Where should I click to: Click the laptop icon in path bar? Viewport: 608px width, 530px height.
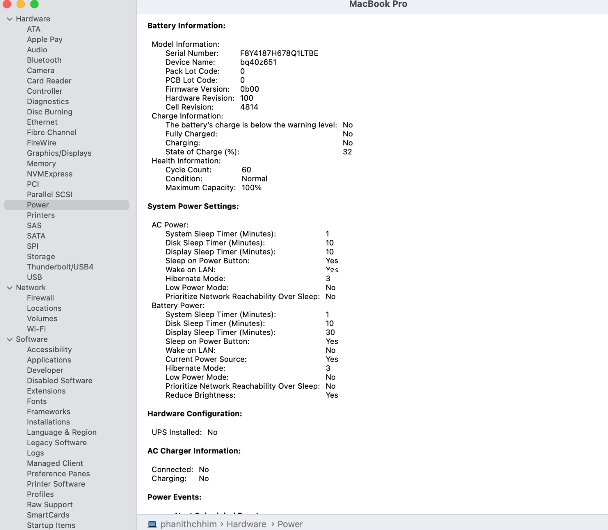(152, 524)
